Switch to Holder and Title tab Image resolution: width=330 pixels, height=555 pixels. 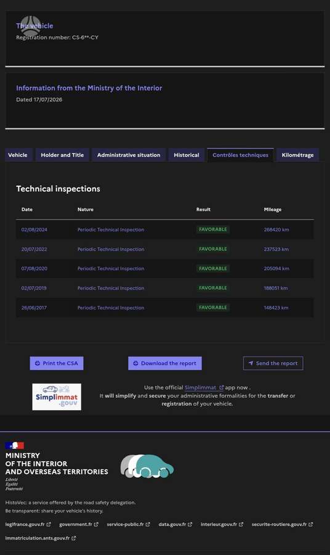click(62, 155)
